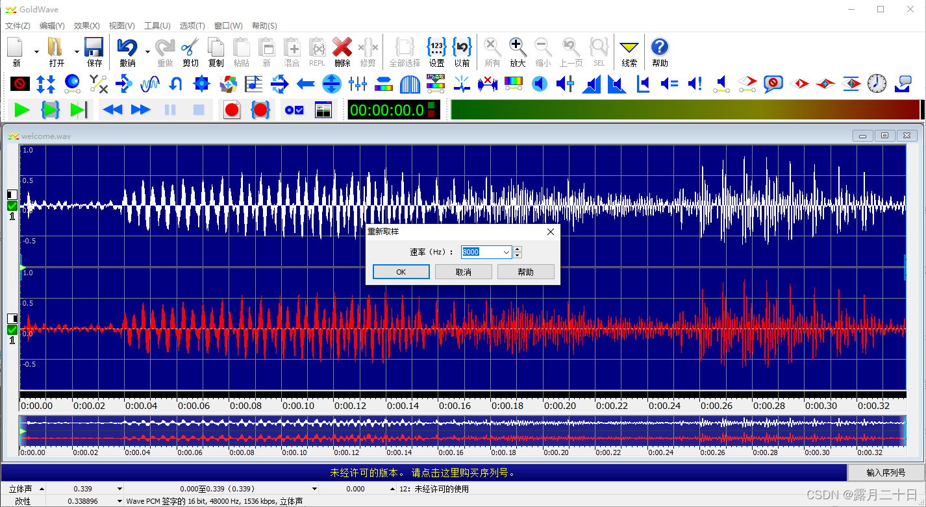Click left channel white square toggle
Image resolution: width=926 pixels, height=507 pixels.
coord(12,194)
